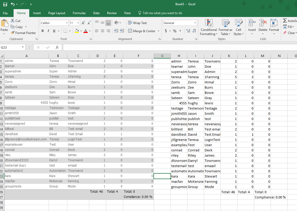Screen dimensions: 297x211
Task: Click the Save icon in title bar
Action: tap(5, 4)
